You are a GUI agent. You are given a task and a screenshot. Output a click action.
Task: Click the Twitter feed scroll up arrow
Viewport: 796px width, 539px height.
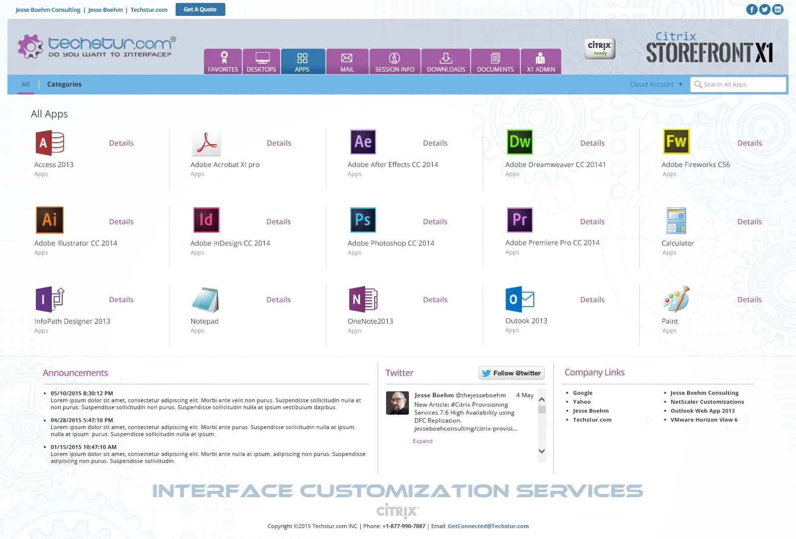click(x=542, y=399)
